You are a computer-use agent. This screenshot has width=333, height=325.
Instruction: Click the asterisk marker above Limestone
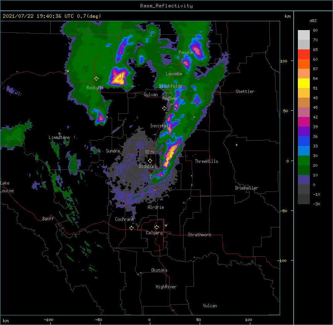[x=59, y=134]
